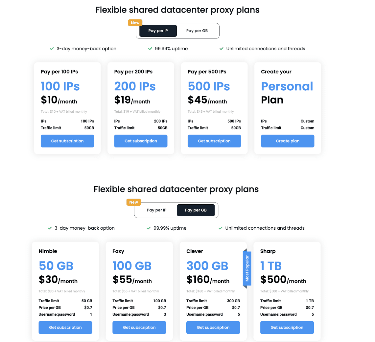This screenshot has height=342, width=375.
Task: Switch the lower toggle to Pay per IP
Action: pos(156,210)
